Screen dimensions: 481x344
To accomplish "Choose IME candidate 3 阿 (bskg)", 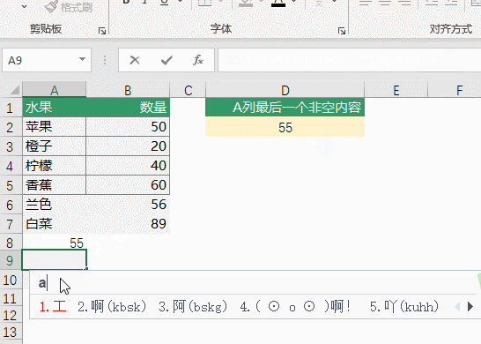I will coord(193,307).
